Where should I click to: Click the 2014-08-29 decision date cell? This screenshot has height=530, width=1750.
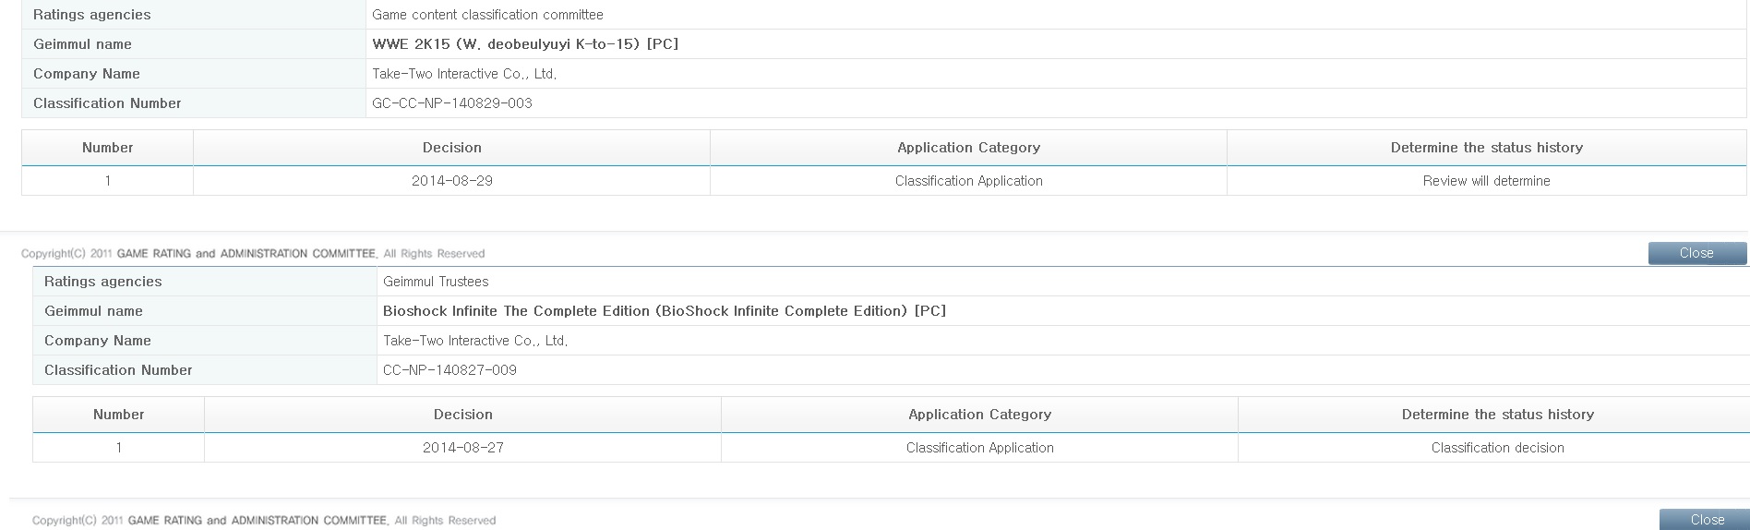click(451, 181)
